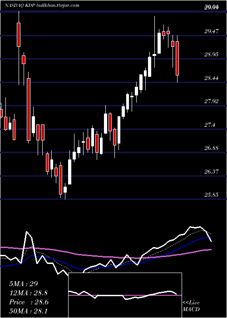Click the 50MA : 28.1 readout

click(28, 311)
